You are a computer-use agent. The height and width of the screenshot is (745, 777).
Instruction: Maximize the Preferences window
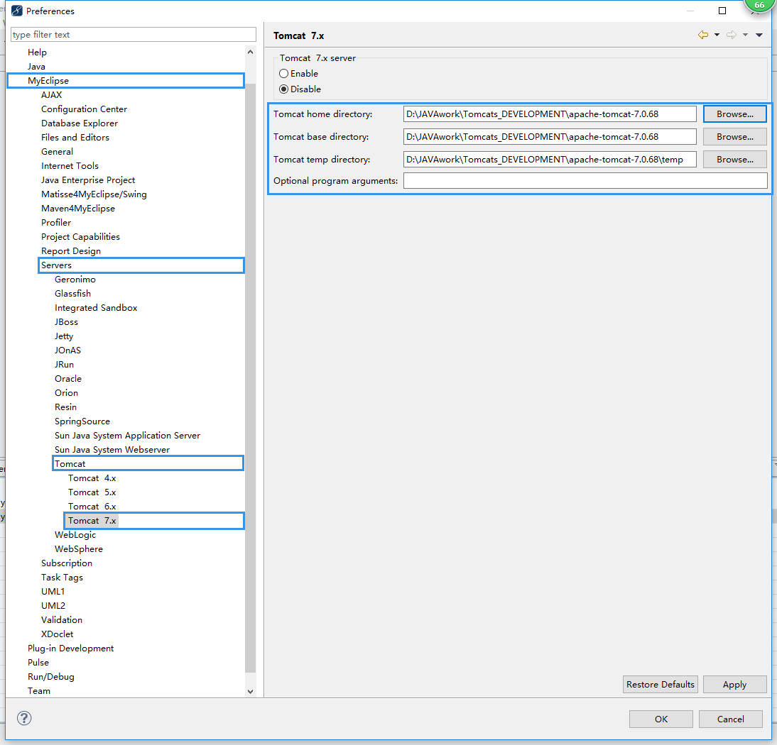coord(722,11)
